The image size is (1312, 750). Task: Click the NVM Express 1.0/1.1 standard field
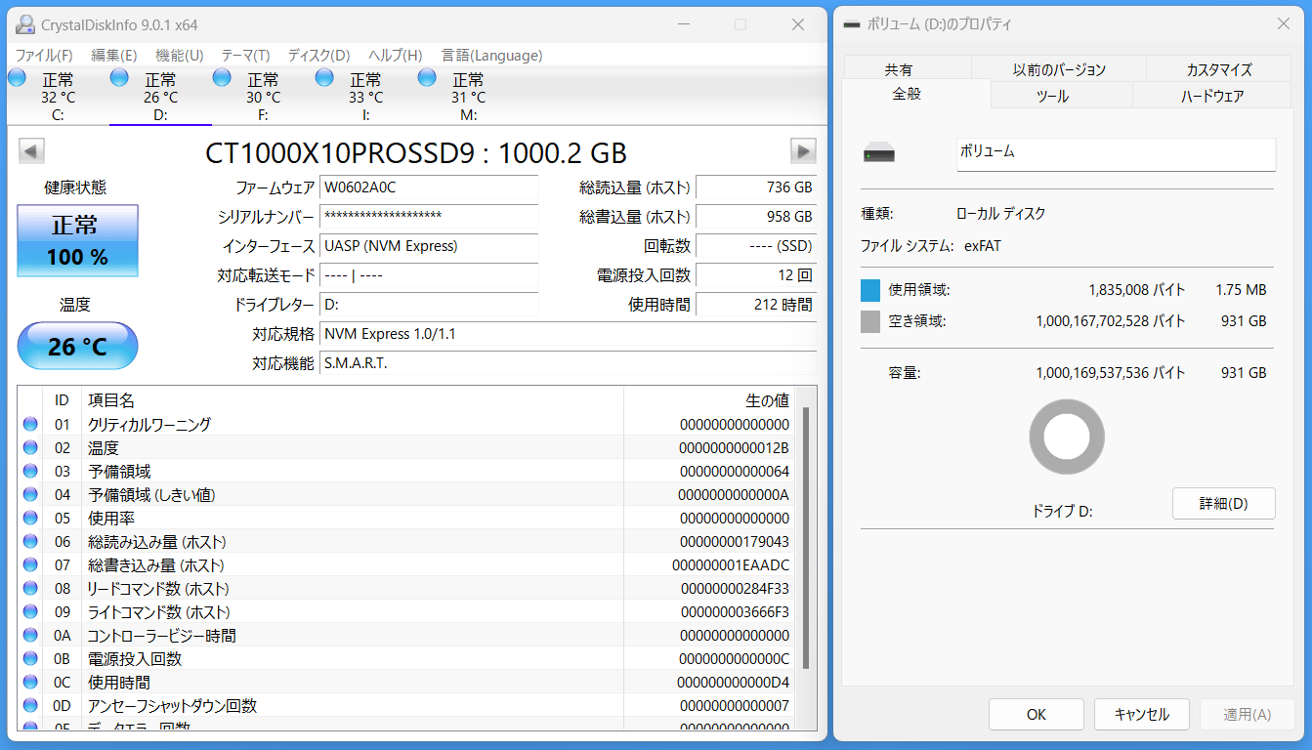pyautogui.click(x=569, y=334)
